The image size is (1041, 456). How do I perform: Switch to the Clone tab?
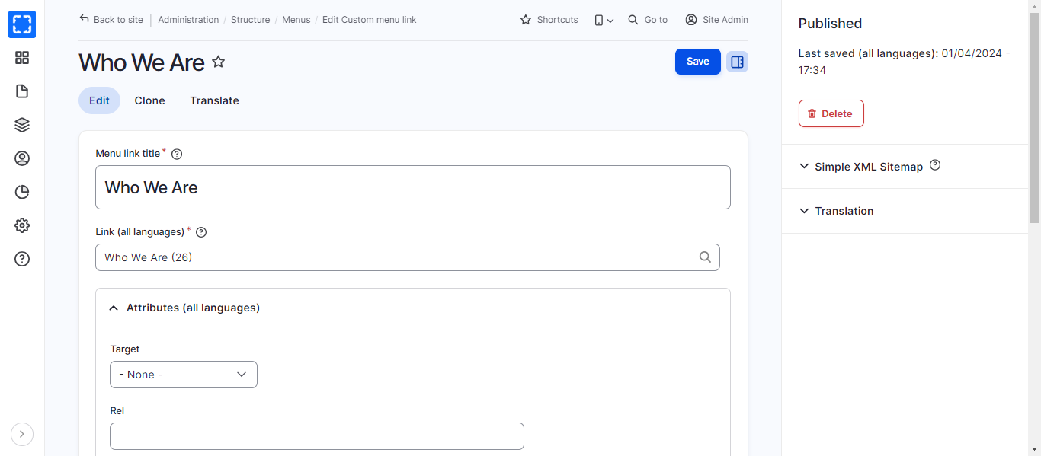149,100
